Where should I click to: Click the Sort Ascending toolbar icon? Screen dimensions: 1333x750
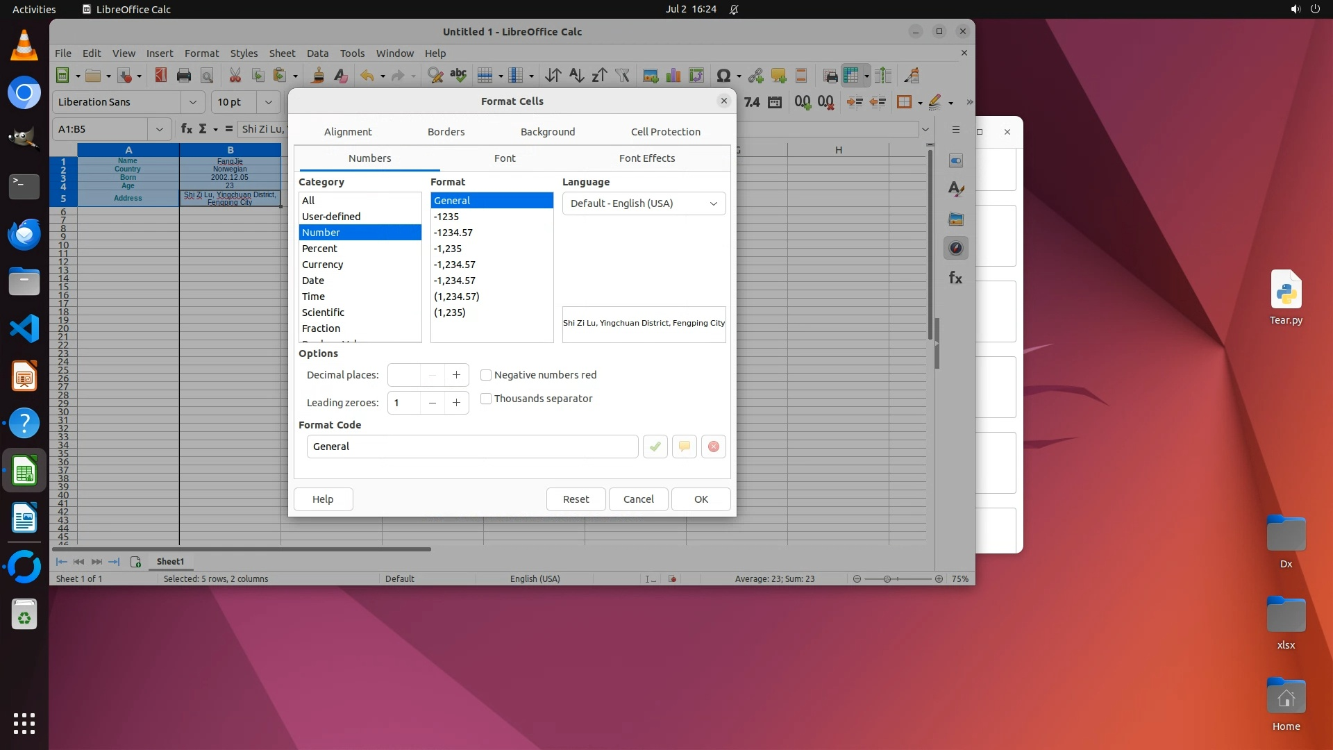click(576, 76)
